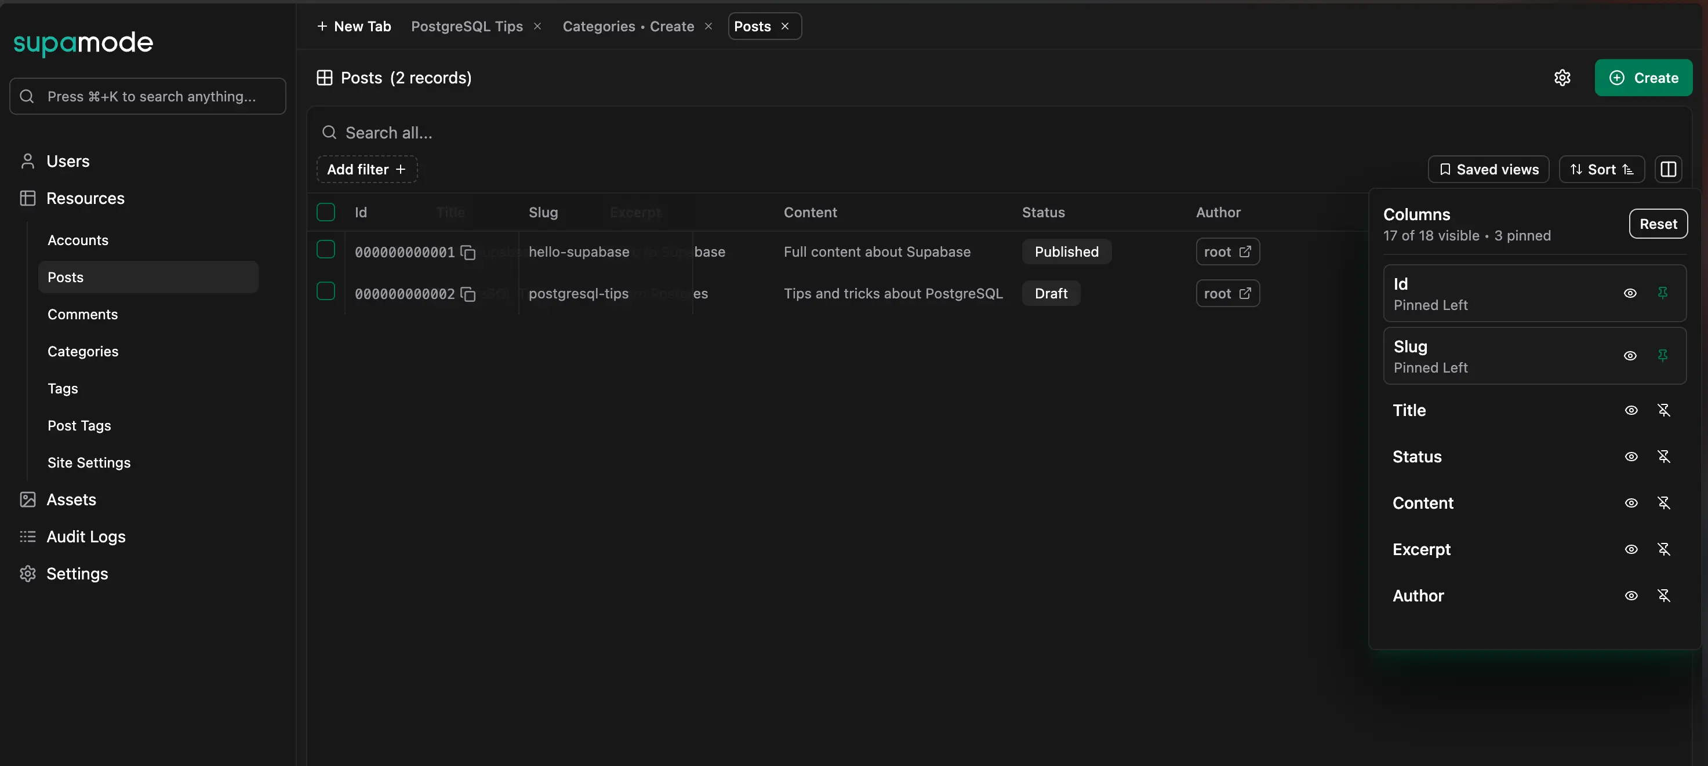The height and width of the screenshot is (766, 1708).
Task: Focus the global search field
Action: click(148, 96)
